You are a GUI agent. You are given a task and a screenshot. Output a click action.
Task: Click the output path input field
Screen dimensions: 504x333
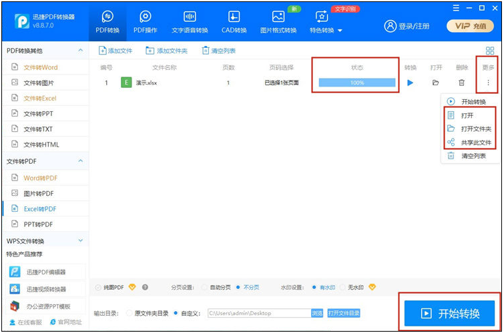tap(258, 313)
